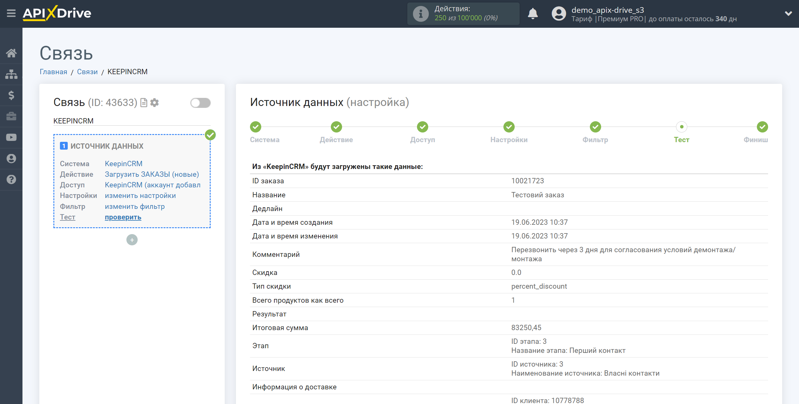The width and height of the screenshot is (799, 404).
Task: Click the ApiX-Drive logo
Action: [x=57, y=13]
